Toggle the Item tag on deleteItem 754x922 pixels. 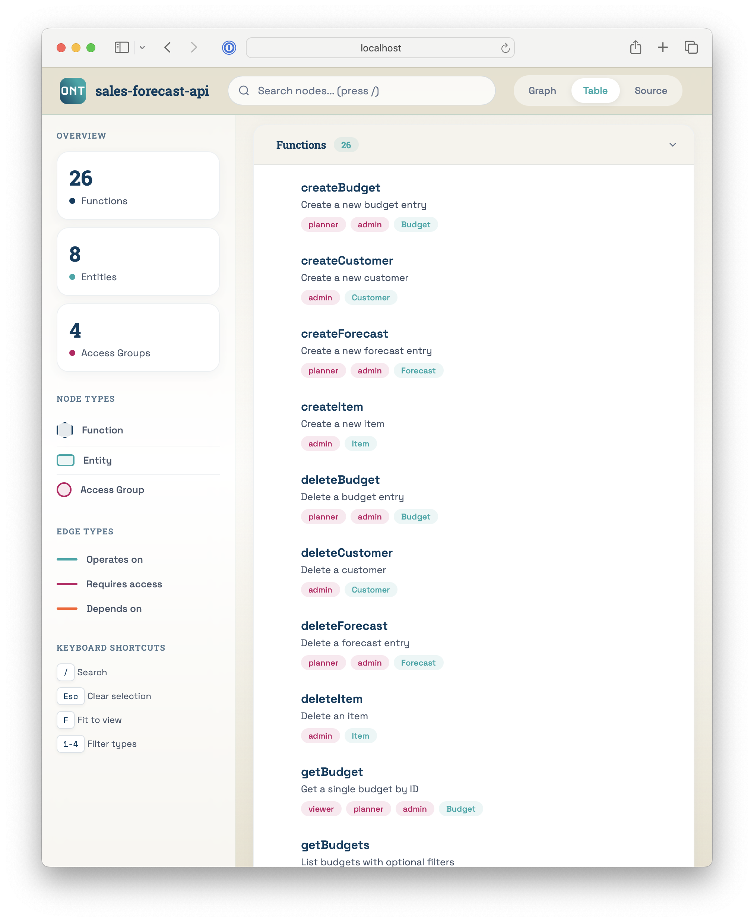point(361,736)
